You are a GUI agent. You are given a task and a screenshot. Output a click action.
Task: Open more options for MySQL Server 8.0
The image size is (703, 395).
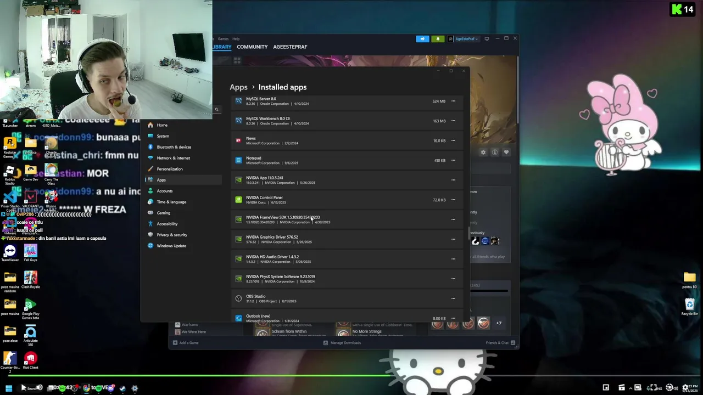(453, 101)
